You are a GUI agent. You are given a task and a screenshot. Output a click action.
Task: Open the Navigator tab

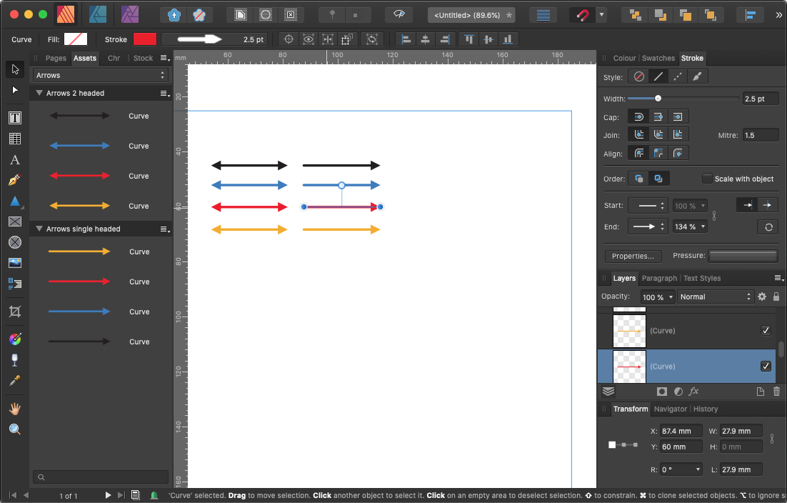point(670,409)
